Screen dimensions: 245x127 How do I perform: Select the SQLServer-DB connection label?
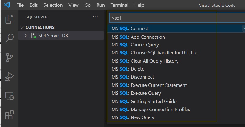pyautogui.click(x=53, y=36)
